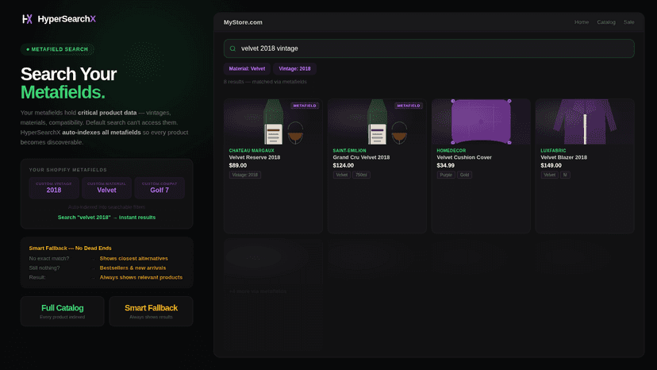Open the Sale nav link
Viewport: 657px width, 370px height.
(628, 22)
